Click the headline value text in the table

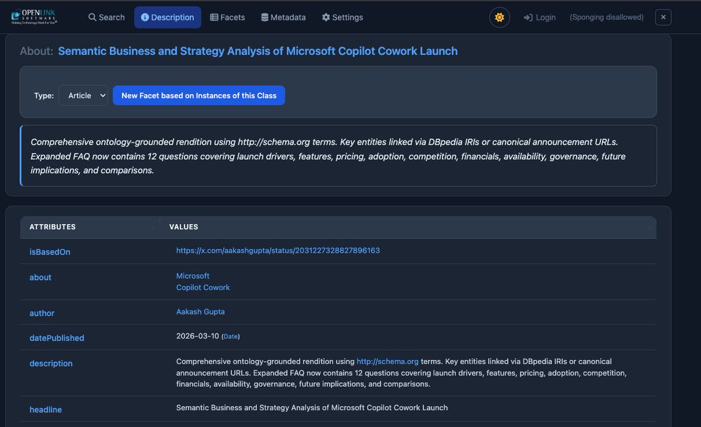[312, 408]
